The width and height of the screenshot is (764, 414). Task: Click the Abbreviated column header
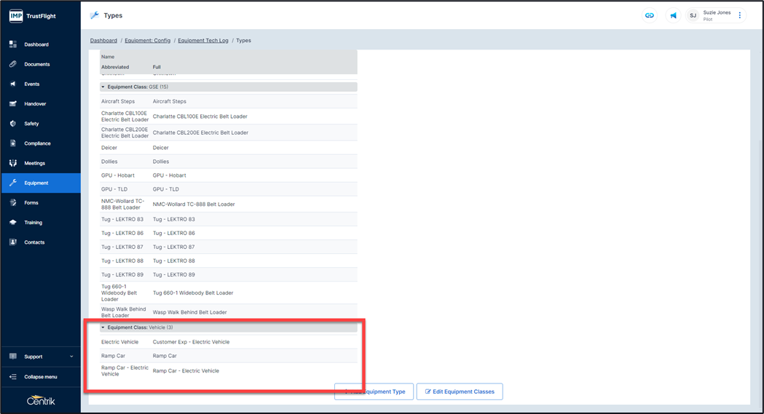115,67
